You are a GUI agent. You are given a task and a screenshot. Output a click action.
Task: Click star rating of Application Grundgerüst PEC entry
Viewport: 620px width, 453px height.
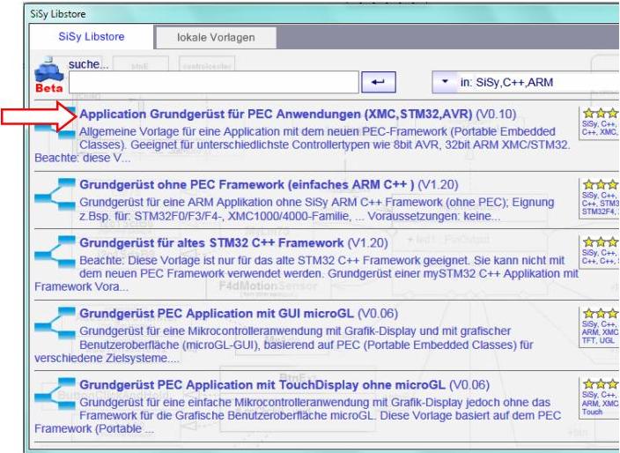tap(601, 115)
